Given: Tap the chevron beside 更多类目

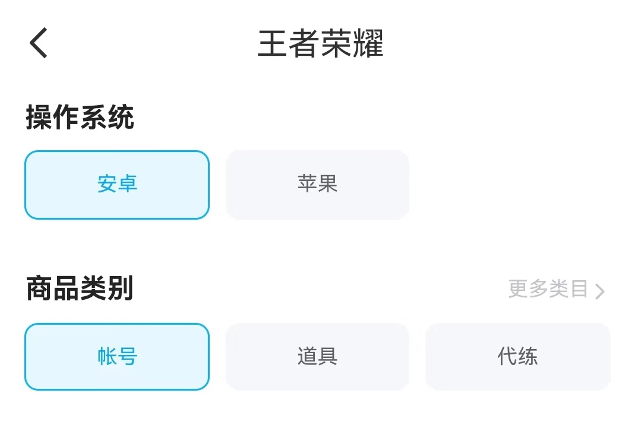Looking at the screenshot, I should click(599, 291).
